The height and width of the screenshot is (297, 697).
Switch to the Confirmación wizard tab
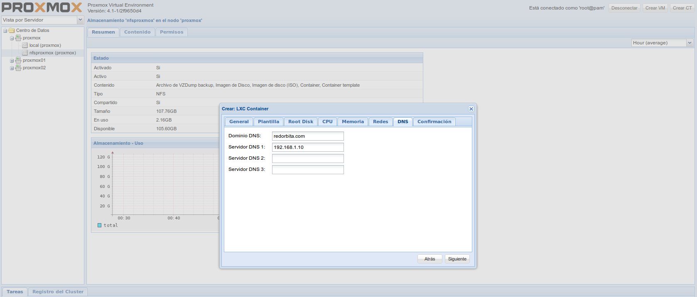434,122
